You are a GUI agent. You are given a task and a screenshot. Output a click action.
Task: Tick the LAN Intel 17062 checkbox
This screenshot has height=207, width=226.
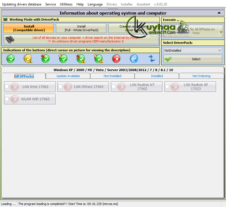click(7, 87)
